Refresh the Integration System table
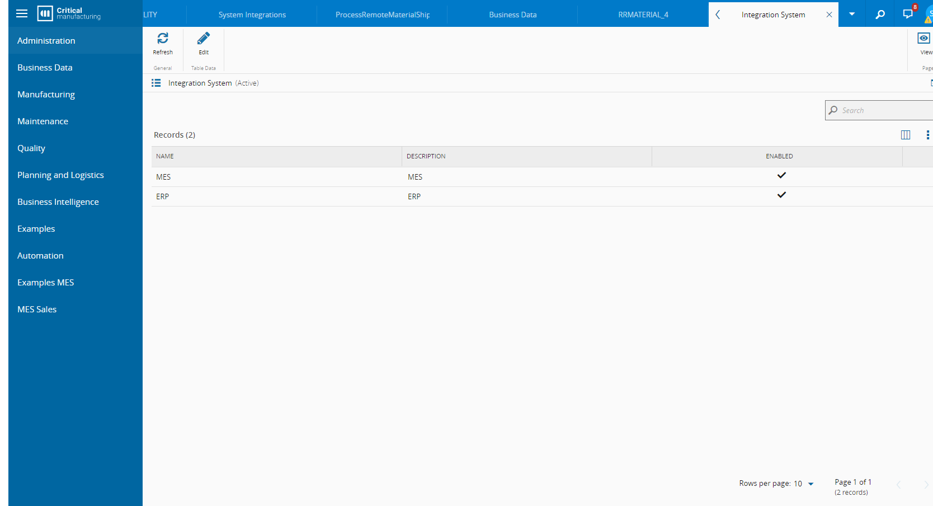 pos(163,43)
